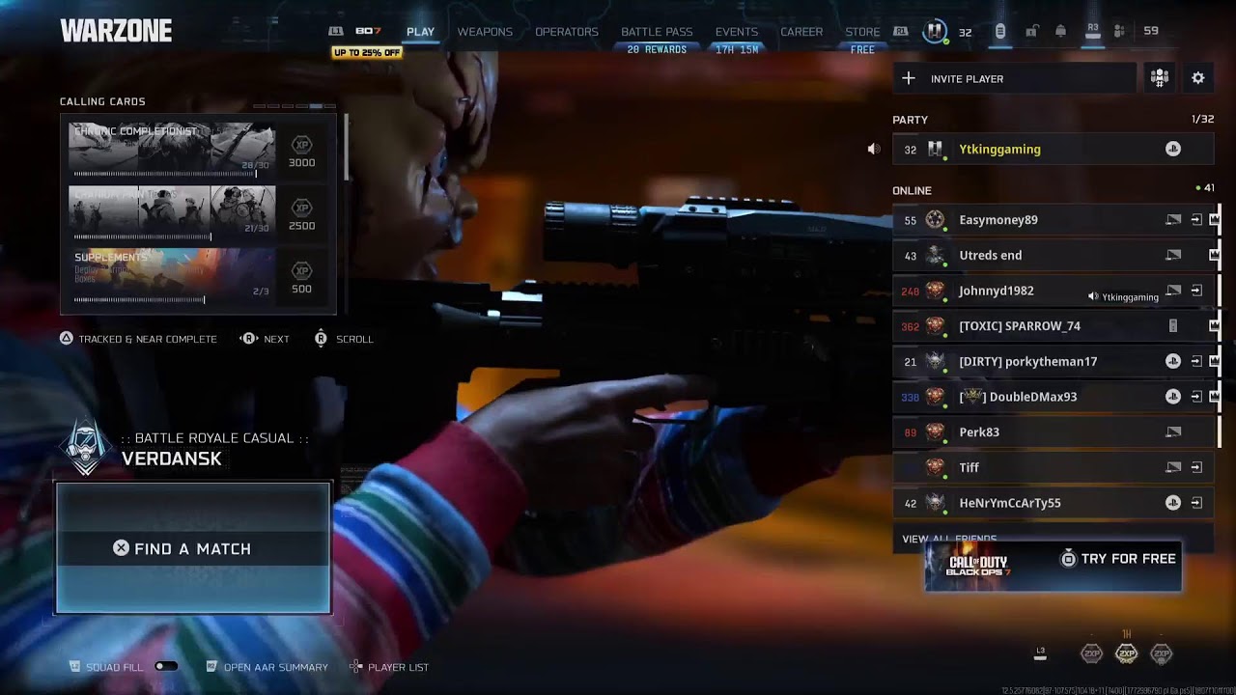Click Invite Player button
1236x695 pixels.
(1014, 78)
